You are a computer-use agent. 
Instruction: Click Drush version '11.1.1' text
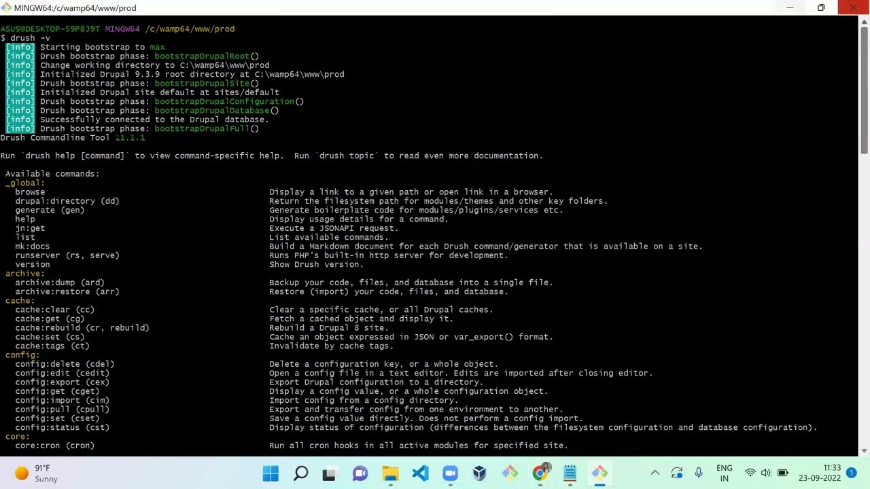130,138
